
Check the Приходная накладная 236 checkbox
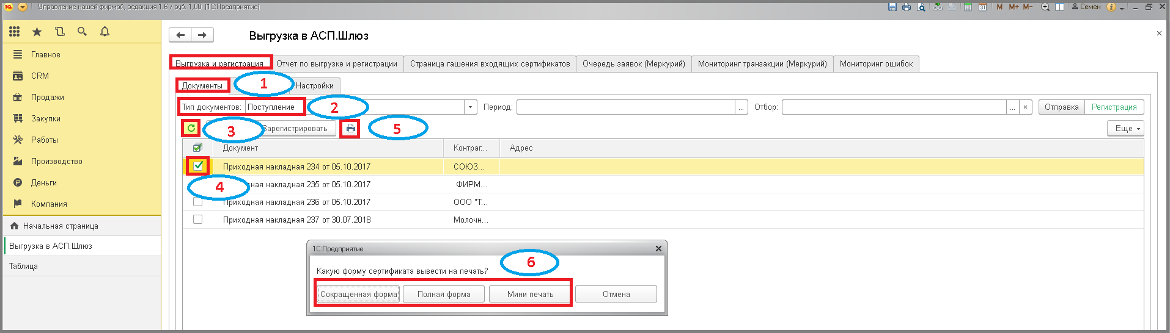(197, 202)
